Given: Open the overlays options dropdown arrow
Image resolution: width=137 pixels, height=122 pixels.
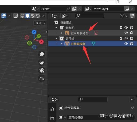Looking at the screenshot, I should click(9, 16).
